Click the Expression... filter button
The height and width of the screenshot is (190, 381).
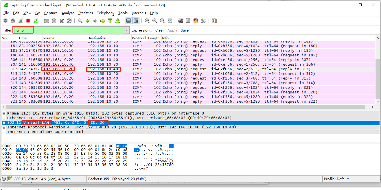(x=142, y=30)
